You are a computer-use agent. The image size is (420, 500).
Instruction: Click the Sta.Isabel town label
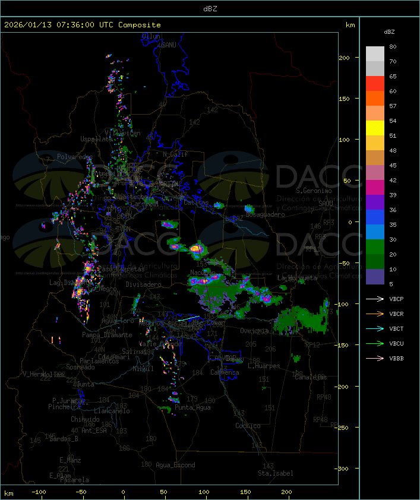coord(275,473)
